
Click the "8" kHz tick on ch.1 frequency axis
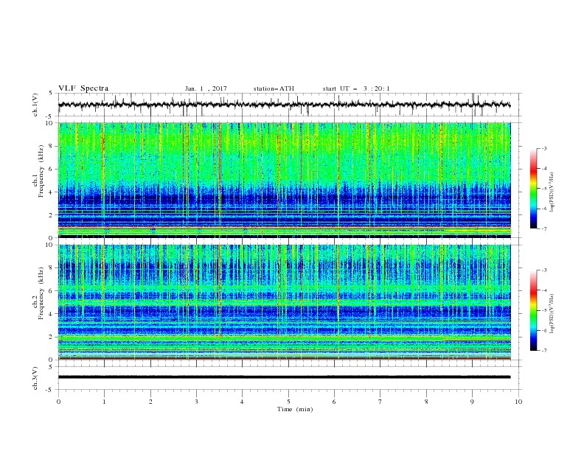point(52,146)
